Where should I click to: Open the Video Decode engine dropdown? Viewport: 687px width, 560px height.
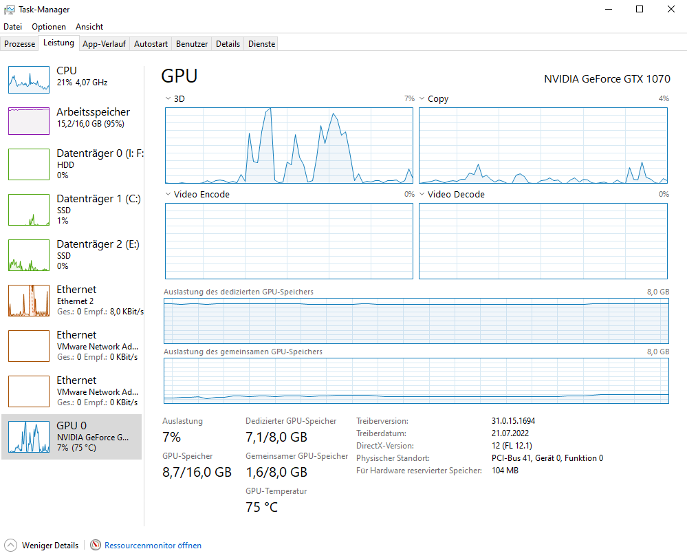[422, 194]
